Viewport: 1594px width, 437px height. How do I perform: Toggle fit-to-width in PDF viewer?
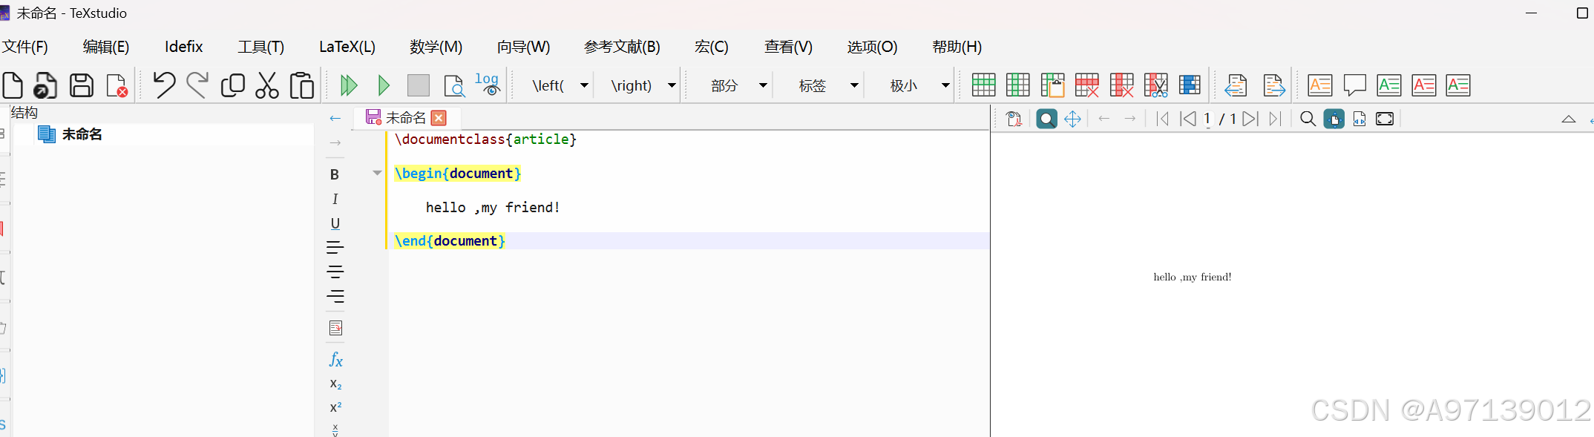coord(1360,119)
